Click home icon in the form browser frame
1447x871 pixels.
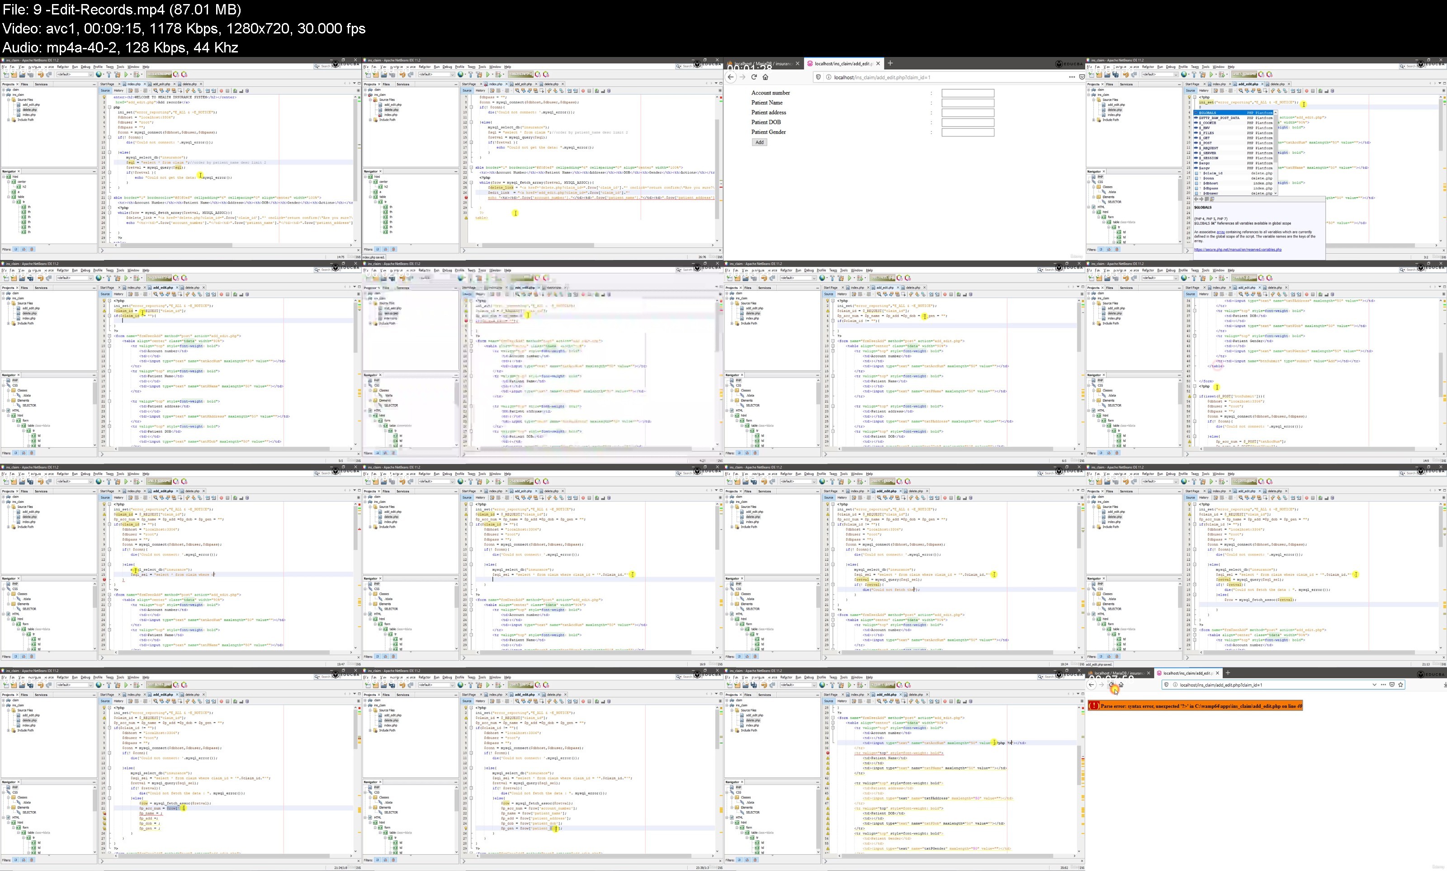point(765,77)
